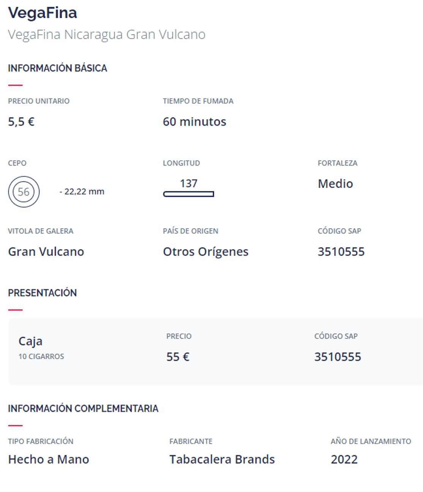The height and width of the screenshot is (492, 423).
Task: Click the Tabacalera Brands manufacturer name
Action: point(222,459)
